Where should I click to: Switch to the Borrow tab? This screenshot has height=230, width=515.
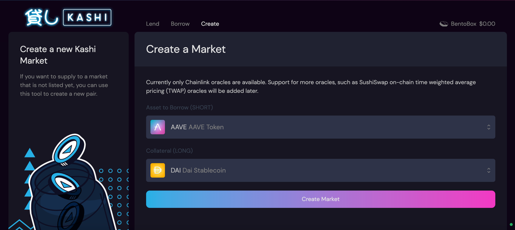pos(180,24)
